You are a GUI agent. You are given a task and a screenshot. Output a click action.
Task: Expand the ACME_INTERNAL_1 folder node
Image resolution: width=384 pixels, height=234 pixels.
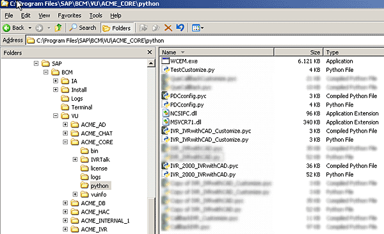[65, 221]
